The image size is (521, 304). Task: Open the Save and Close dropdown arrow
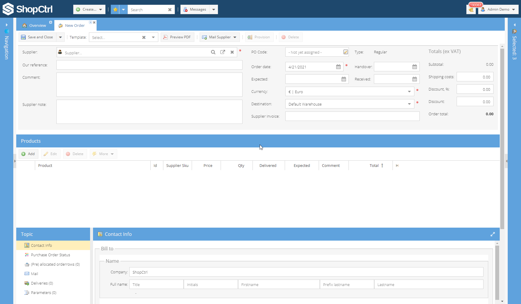[x=60, y=37]
